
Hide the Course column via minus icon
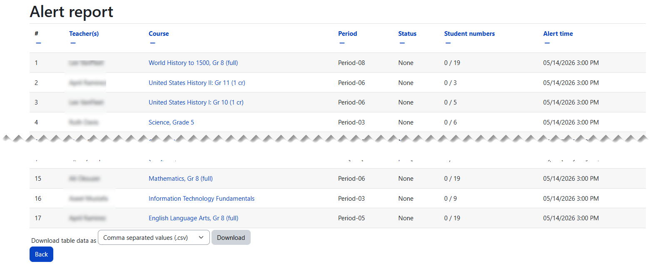click(x=152, y=43)
